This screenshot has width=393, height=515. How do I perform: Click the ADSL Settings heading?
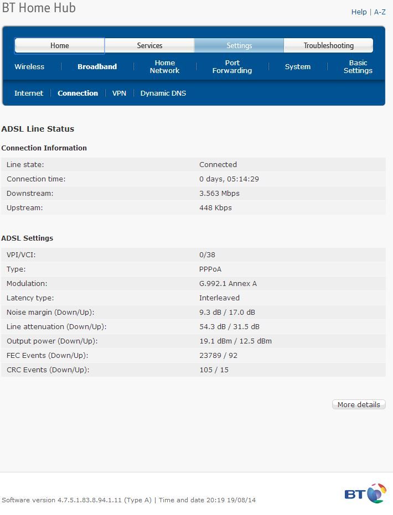tap(27, 238)
